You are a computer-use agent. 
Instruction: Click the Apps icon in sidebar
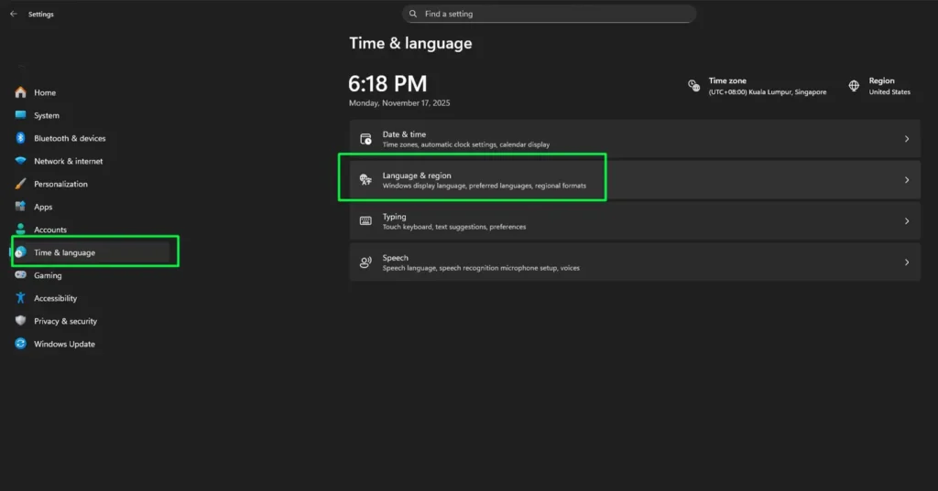20,207
